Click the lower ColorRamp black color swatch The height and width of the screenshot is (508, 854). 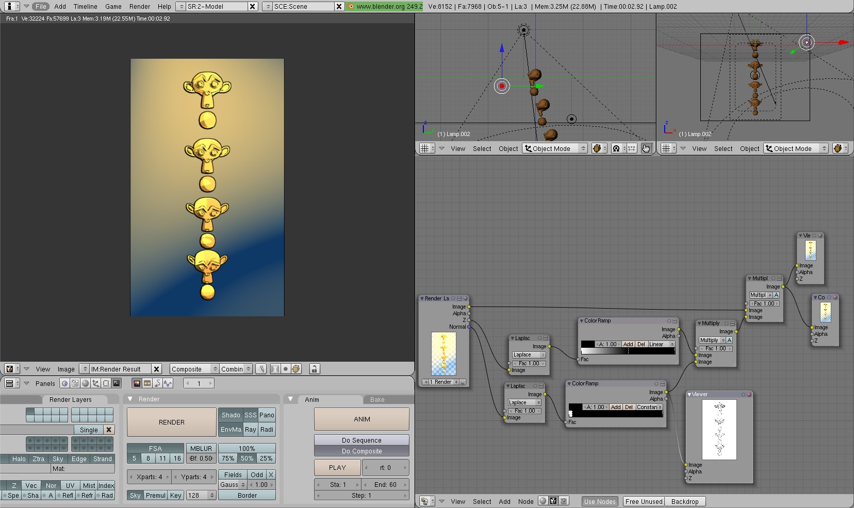(x=575, y=407)
